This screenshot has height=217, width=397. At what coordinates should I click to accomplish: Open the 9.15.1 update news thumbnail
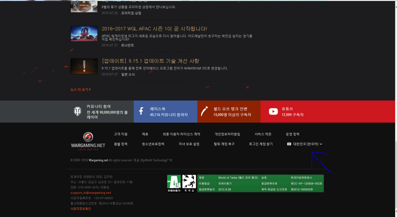84,66
